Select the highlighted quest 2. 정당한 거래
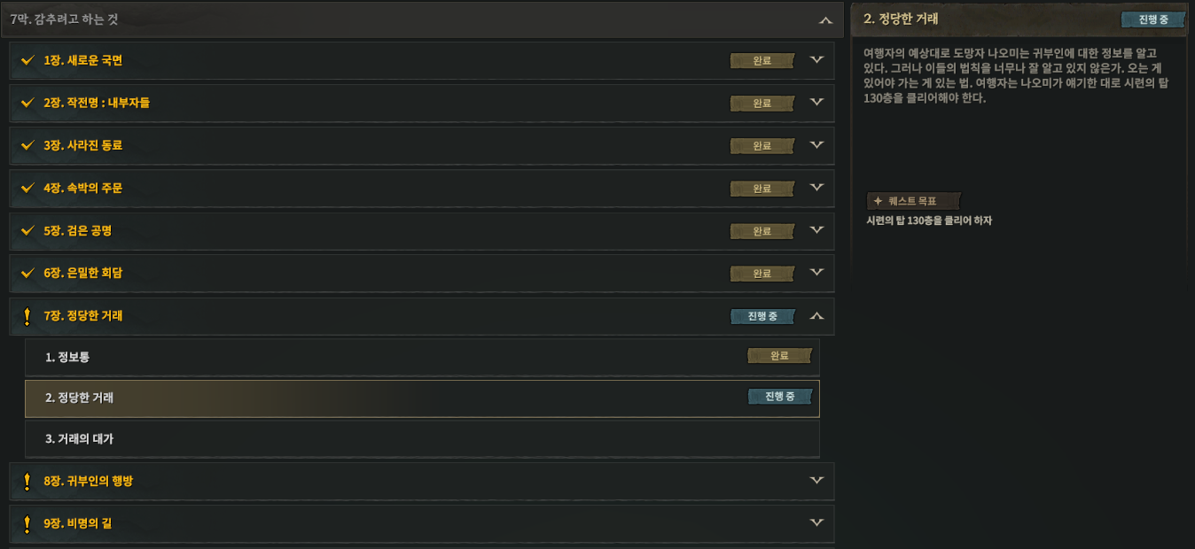The image size is (1195, 549). [x=422, y=398]
